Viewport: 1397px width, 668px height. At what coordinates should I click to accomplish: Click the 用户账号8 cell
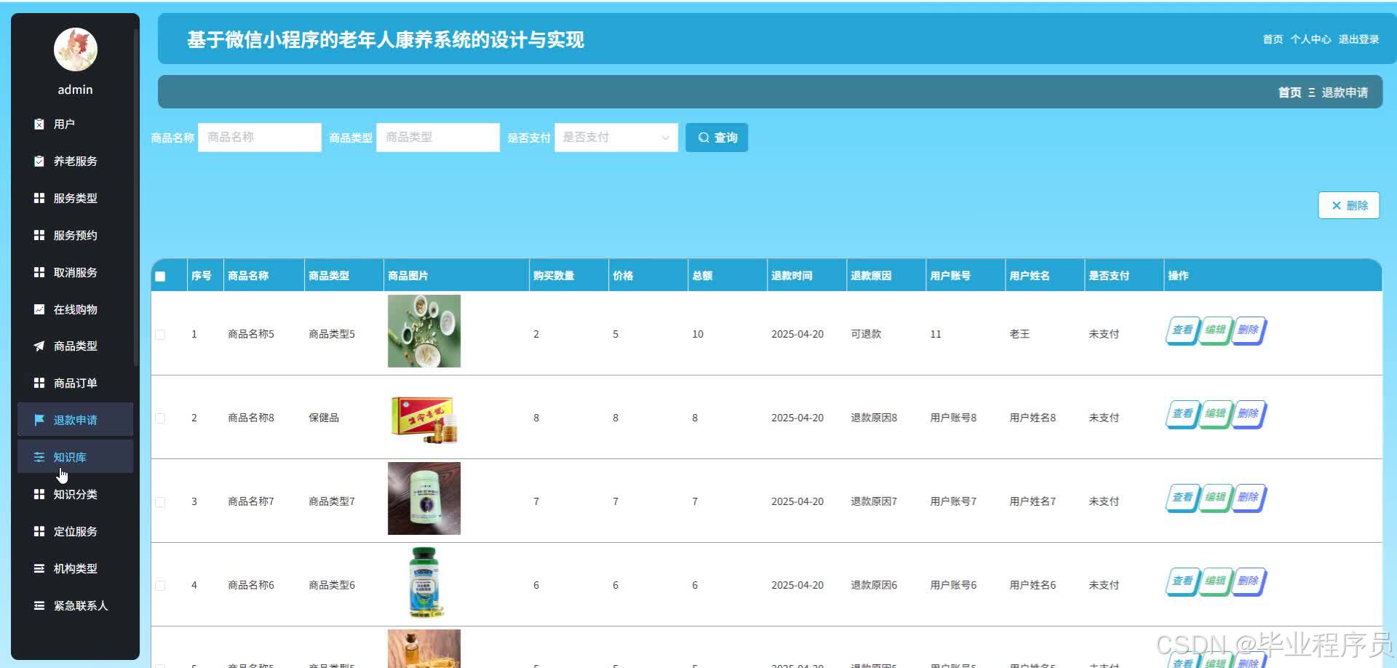point(953,418)
